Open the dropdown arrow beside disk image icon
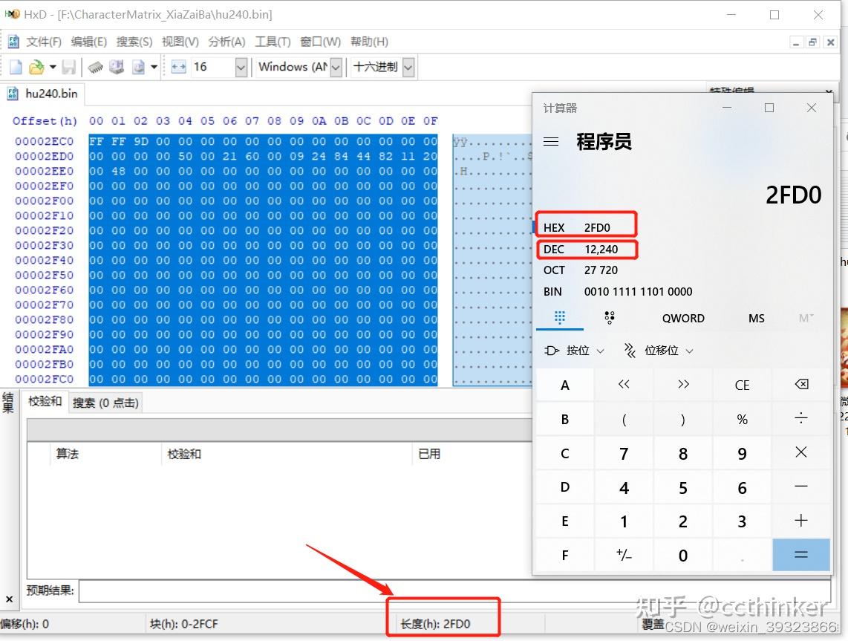 154,67
